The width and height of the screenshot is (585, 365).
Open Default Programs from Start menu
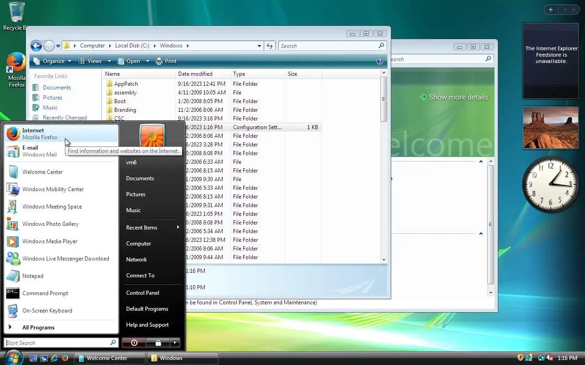[152, 309]
